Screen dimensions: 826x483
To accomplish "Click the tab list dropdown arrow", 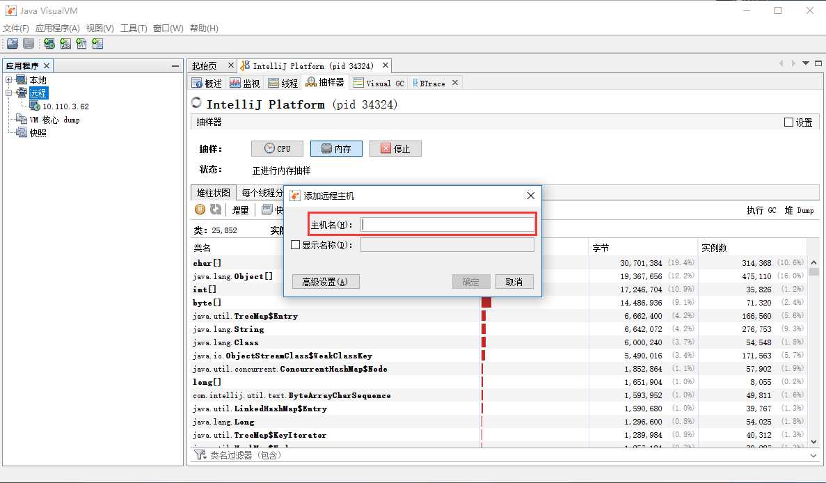I will 805,63.
